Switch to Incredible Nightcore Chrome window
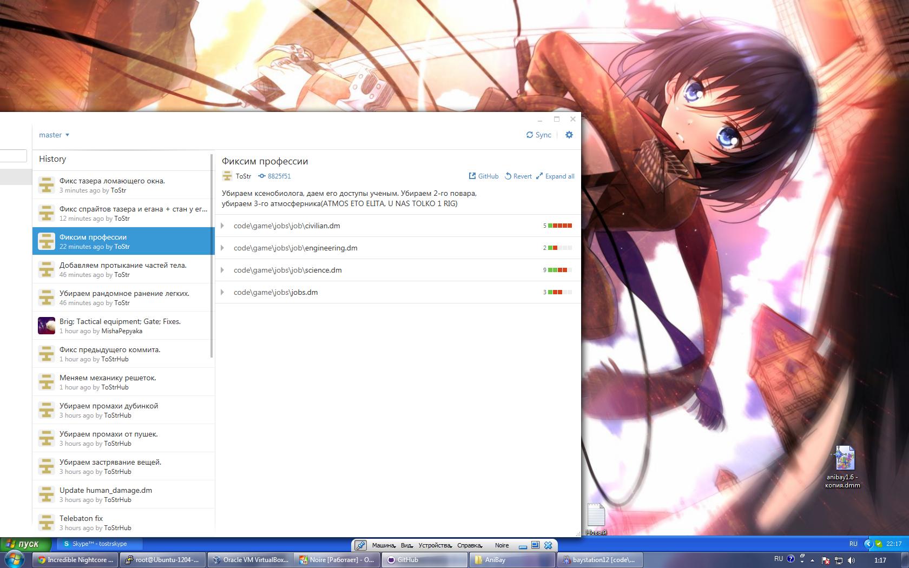Image resolution: width=909 pixels, height=568 pixels. click(x=76, y=560)
